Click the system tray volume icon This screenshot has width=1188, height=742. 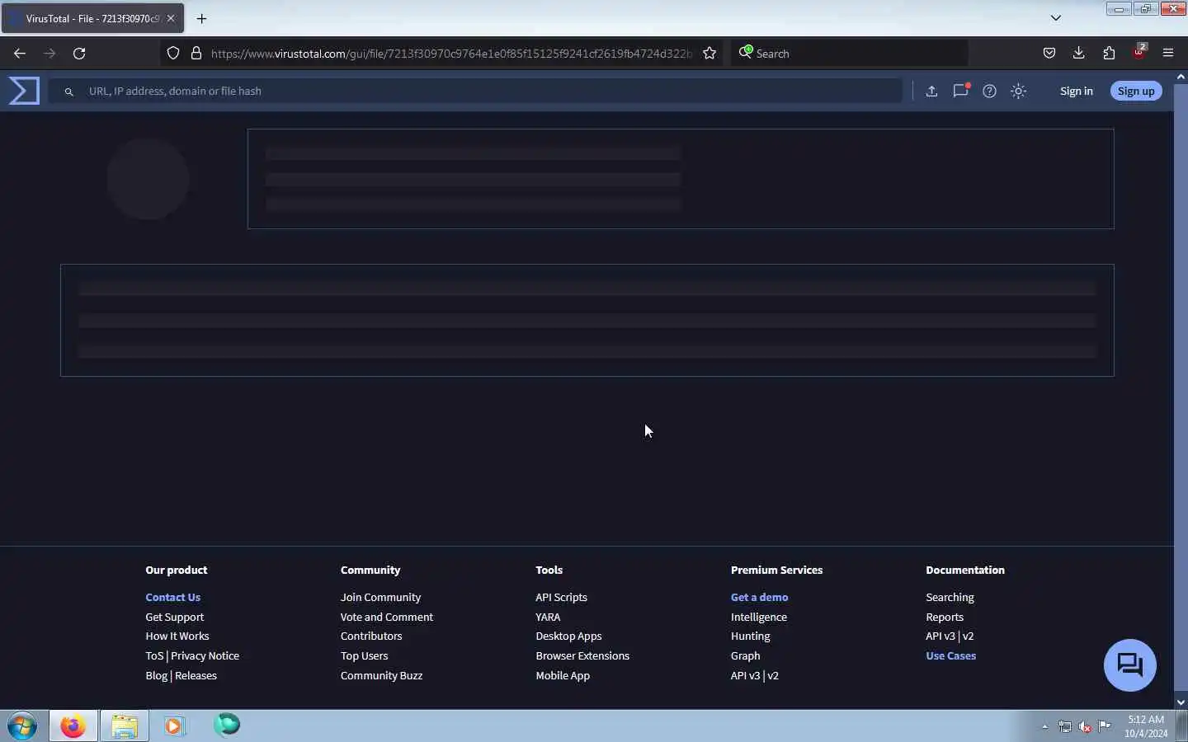pos(1085,727)
